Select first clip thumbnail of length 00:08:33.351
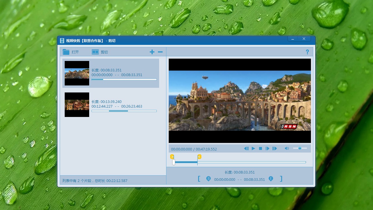Image resolution: width=373 pixels, height=210 pixels. coord(77,73)
